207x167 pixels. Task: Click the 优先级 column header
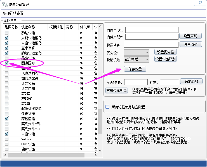[x=85, y=27]
